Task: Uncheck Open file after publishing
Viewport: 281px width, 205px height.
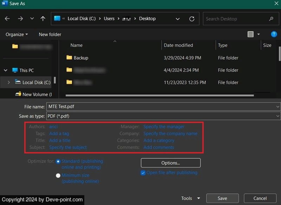Action: click(143, 173)
